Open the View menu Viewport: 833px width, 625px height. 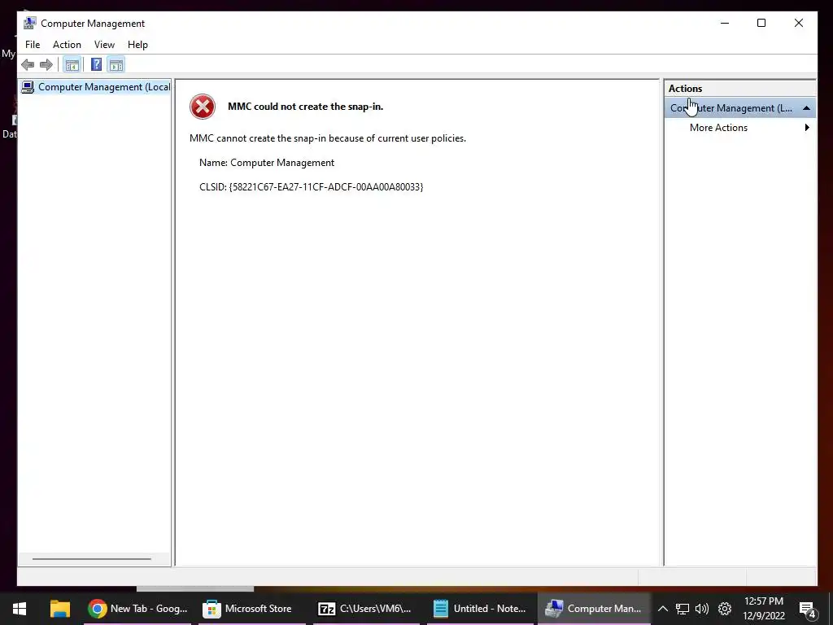click(104, 45)
